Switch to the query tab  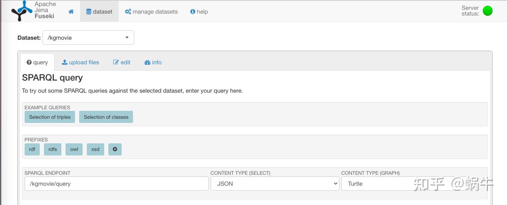point(37,62)
